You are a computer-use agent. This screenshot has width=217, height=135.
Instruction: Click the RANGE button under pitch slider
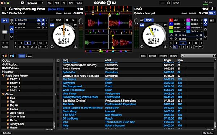pyautogui.click(x=5, y=47)
